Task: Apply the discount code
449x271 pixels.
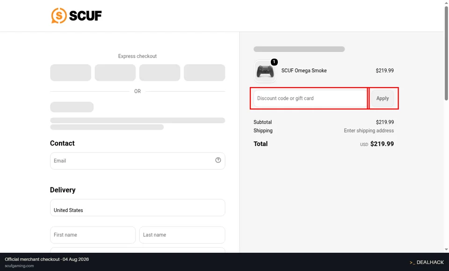Action: tap(383, 98)
